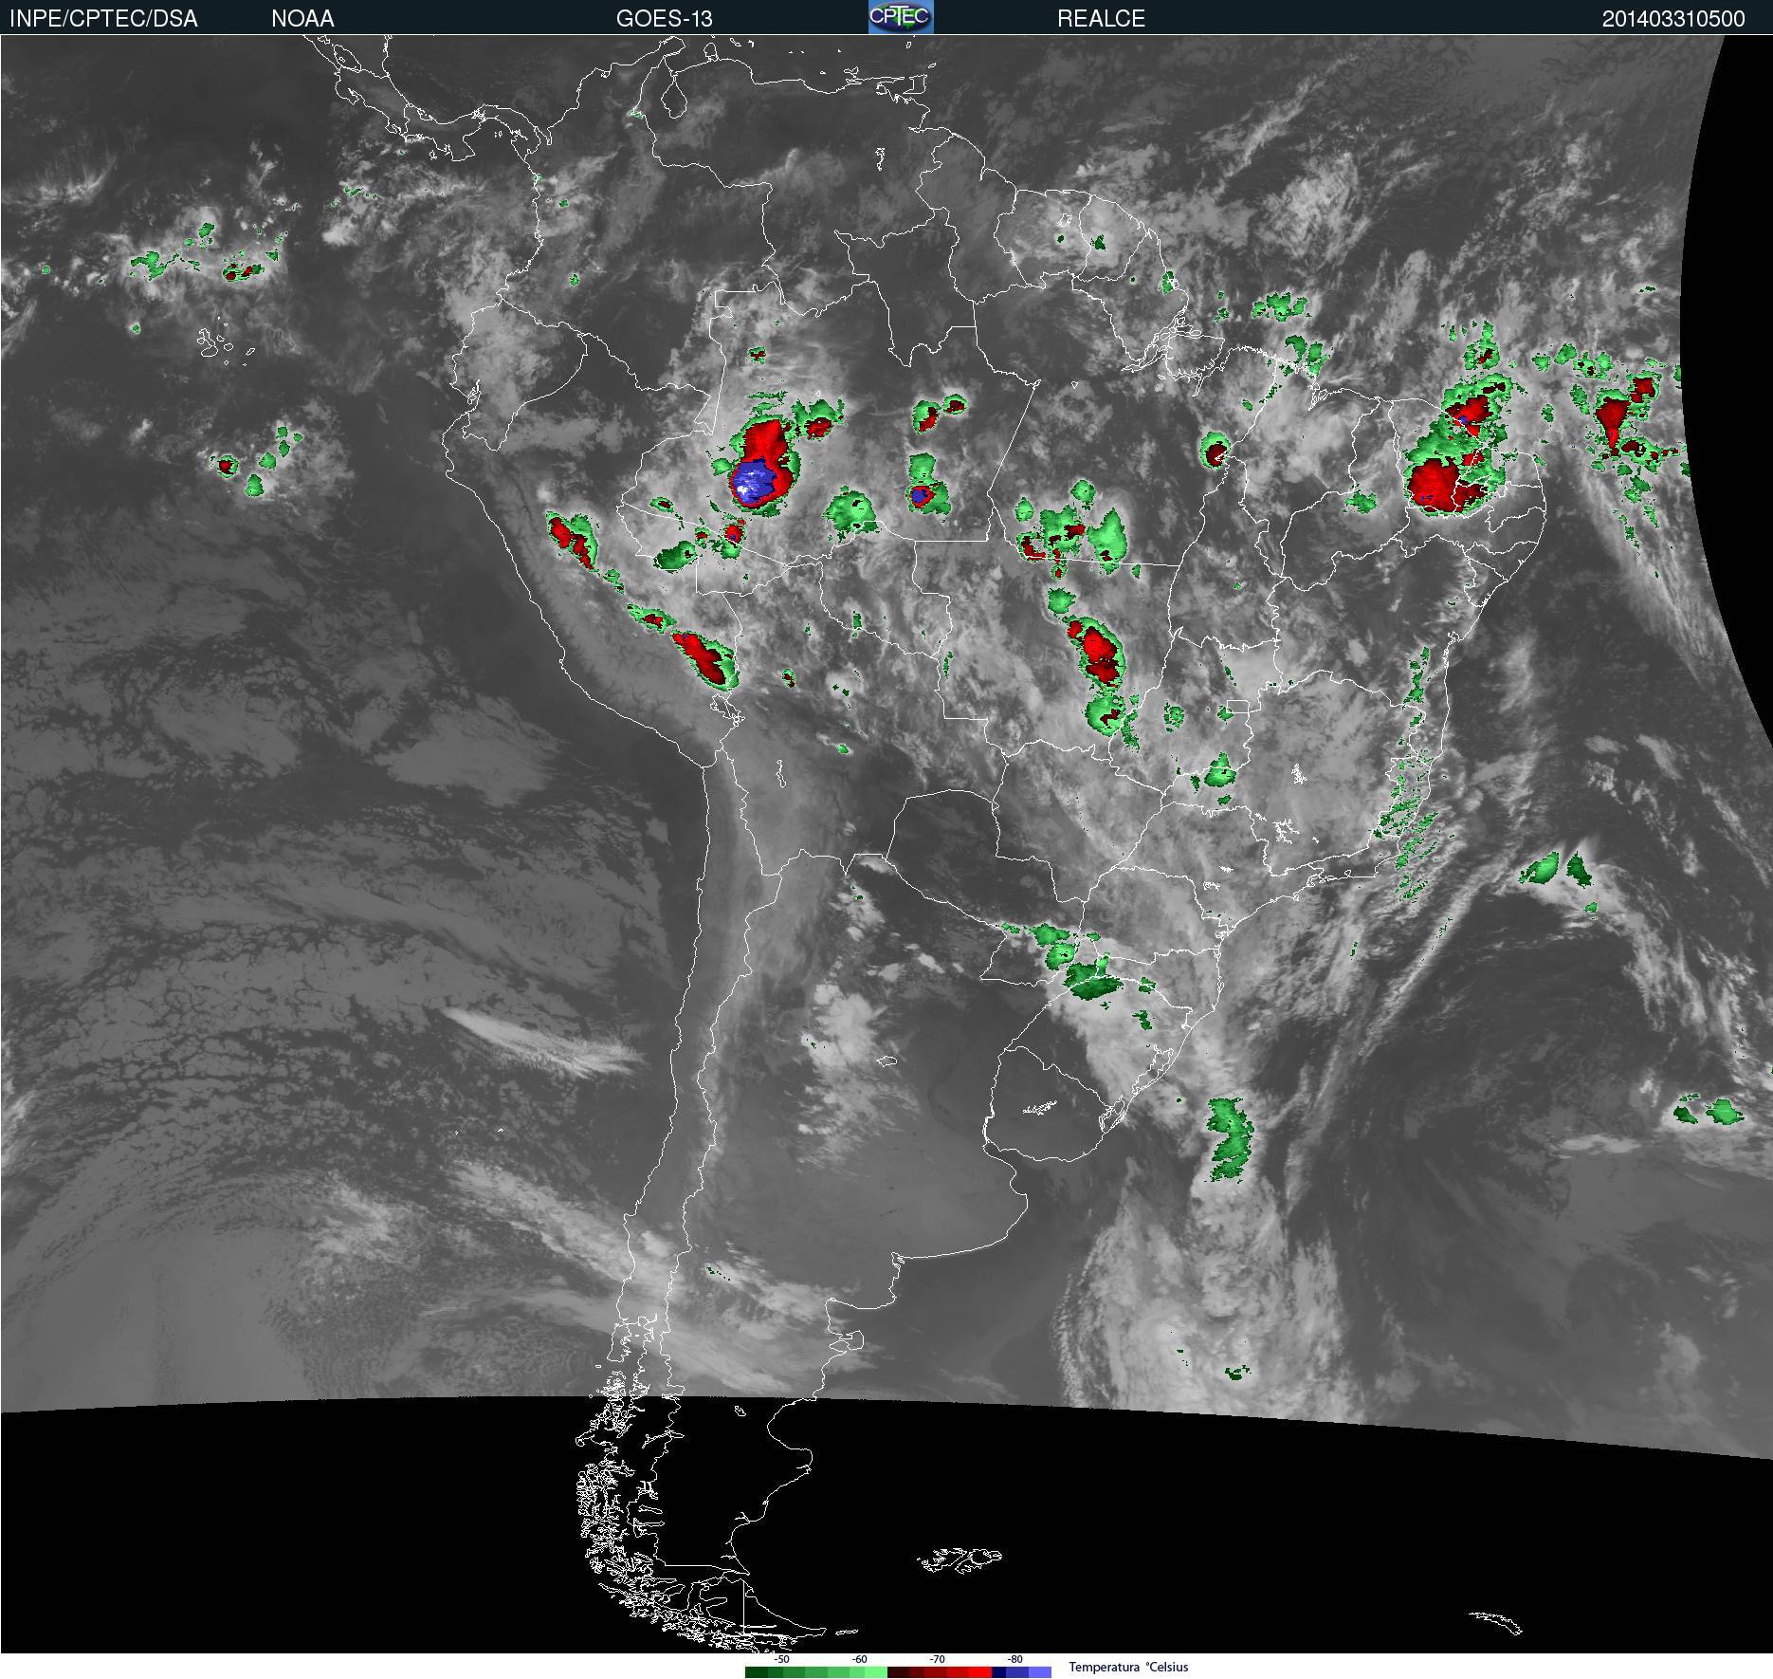
Task: Click the -80 label on temperature scale
Action: click(x=1014, y=1659)
